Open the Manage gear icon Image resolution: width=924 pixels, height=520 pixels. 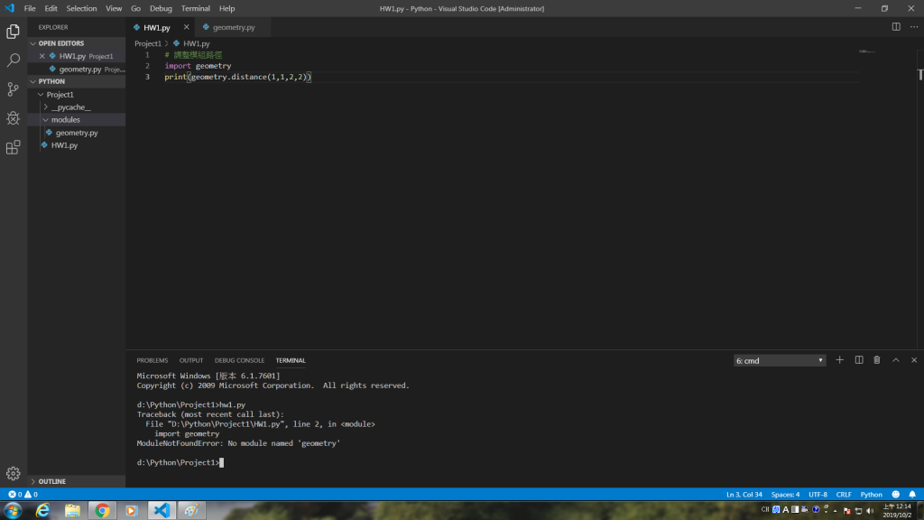click(13, 473)
